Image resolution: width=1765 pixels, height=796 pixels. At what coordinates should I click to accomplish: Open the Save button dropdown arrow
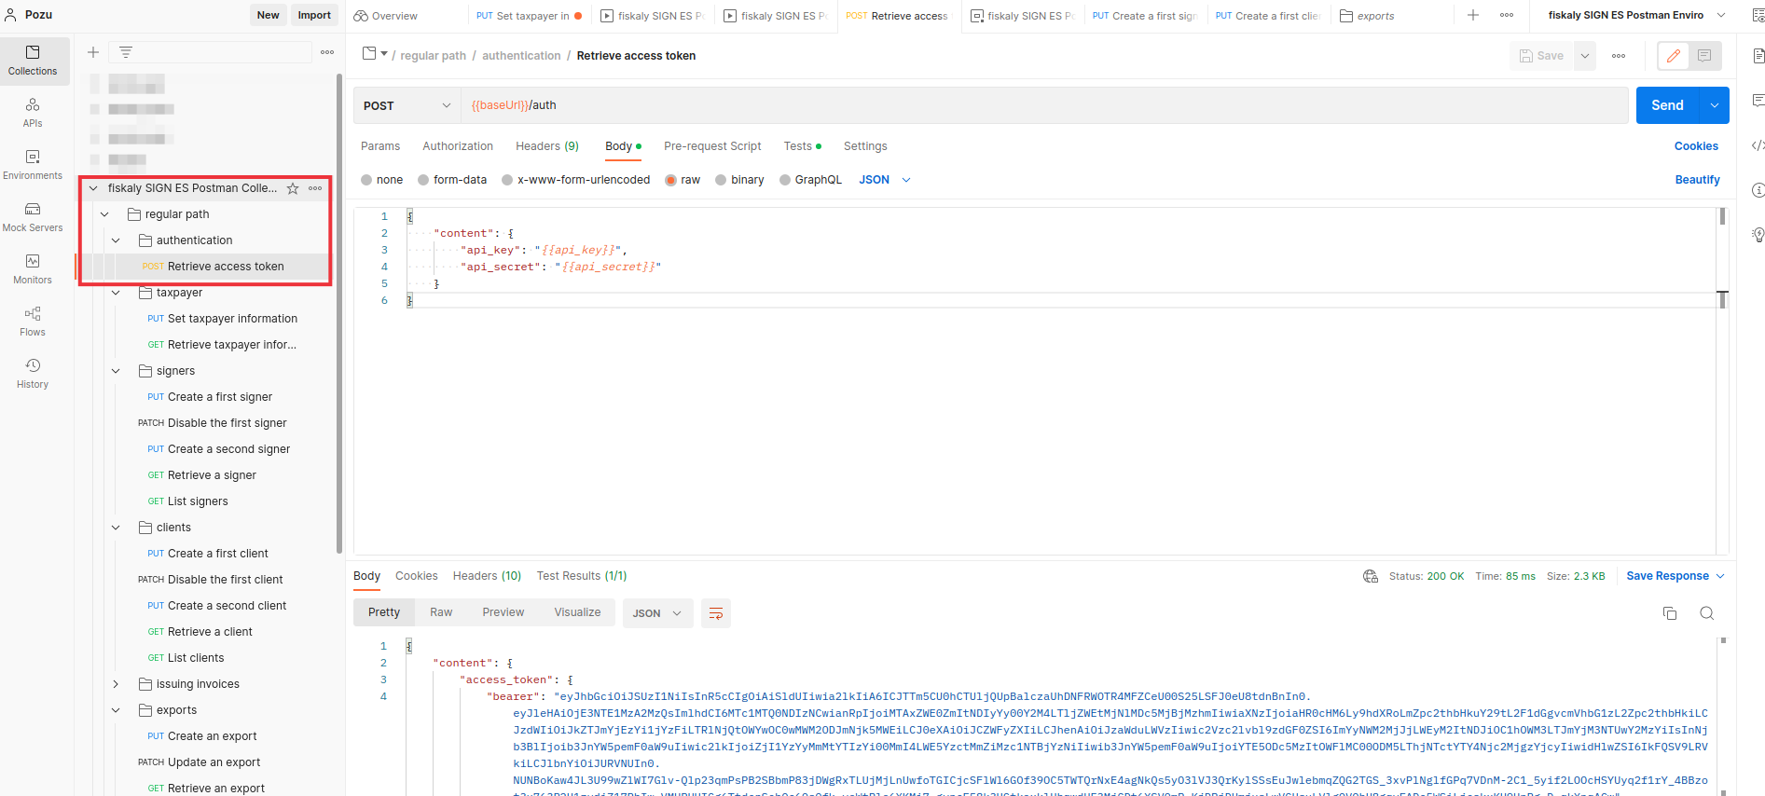pos(1585,56)
